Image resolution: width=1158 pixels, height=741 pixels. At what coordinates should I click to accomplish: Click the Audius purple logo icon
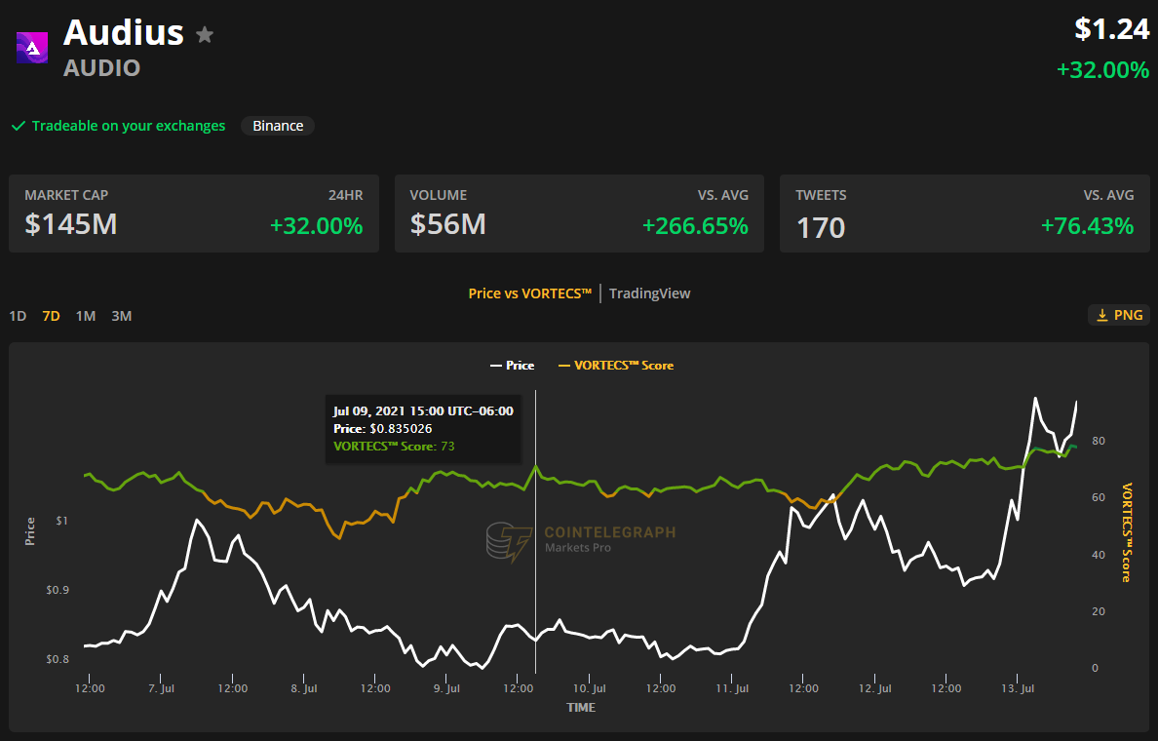(x=32, y=48)
